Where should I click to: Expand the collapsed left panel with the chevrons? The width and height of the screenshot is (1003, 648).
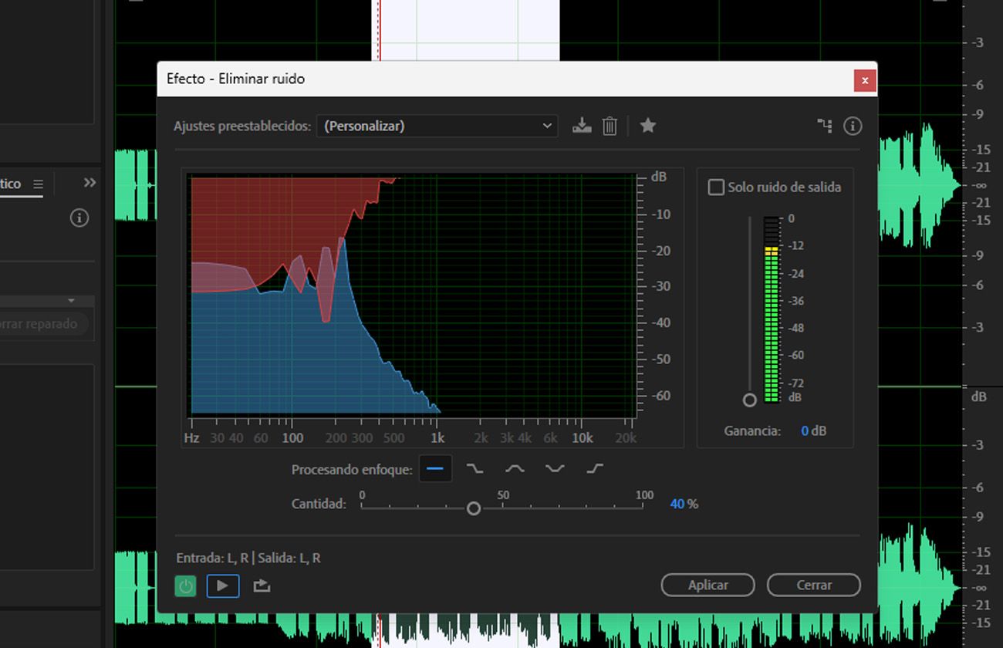pyautogui.click(x=89, y=182)
